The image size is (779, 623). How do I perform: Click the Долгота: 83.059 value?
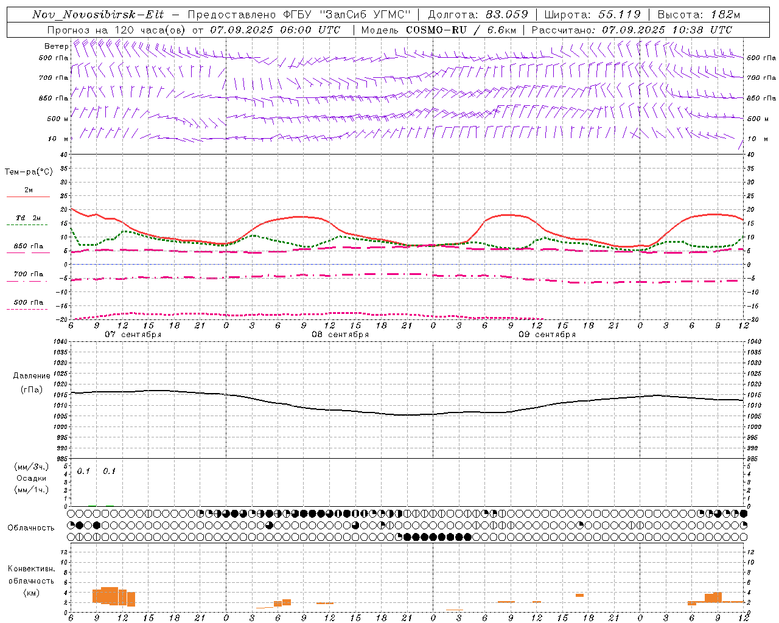[478, 15]
